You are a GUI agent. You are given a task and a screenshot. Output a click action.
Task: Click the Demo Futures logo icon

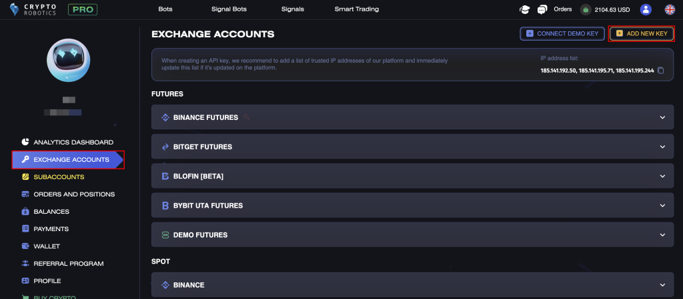click(165, 234)
